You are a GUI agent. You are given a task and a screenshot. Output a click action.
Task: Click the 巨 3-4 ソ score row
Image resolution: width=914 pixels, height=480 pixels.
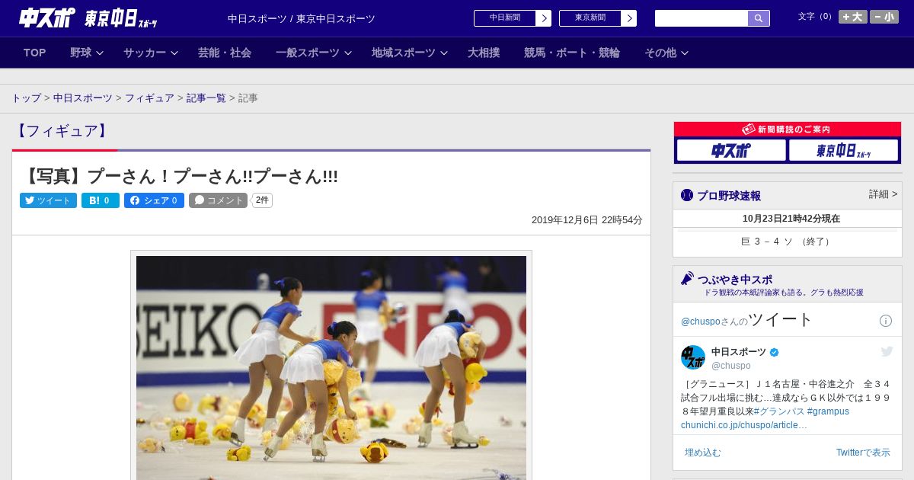[788, 242]
